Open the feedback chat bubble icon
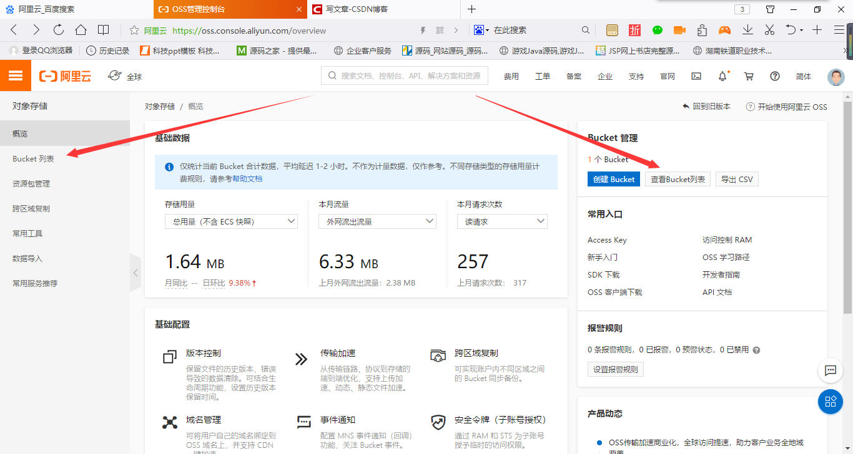This screenshot has height=454, width=853. point(831,370)
